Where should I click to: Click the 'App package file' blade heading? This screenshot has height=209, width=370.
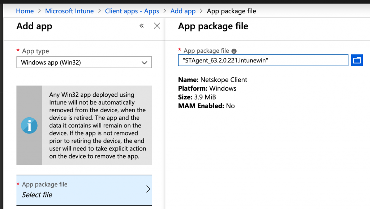pos(213,26)
